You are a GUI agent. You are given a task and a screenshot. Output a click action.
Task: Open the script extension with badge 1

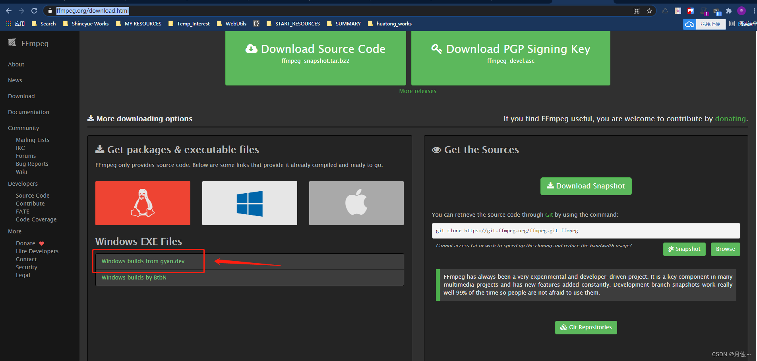click(704, 11)
